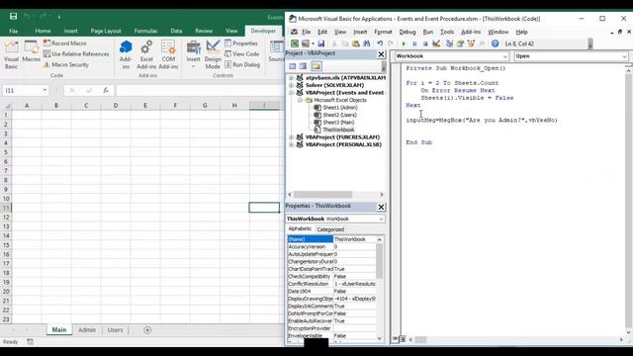Click Procedure View button below code pane
The height and width of the screenshot is (356, 633).
(x=396, y=339)
